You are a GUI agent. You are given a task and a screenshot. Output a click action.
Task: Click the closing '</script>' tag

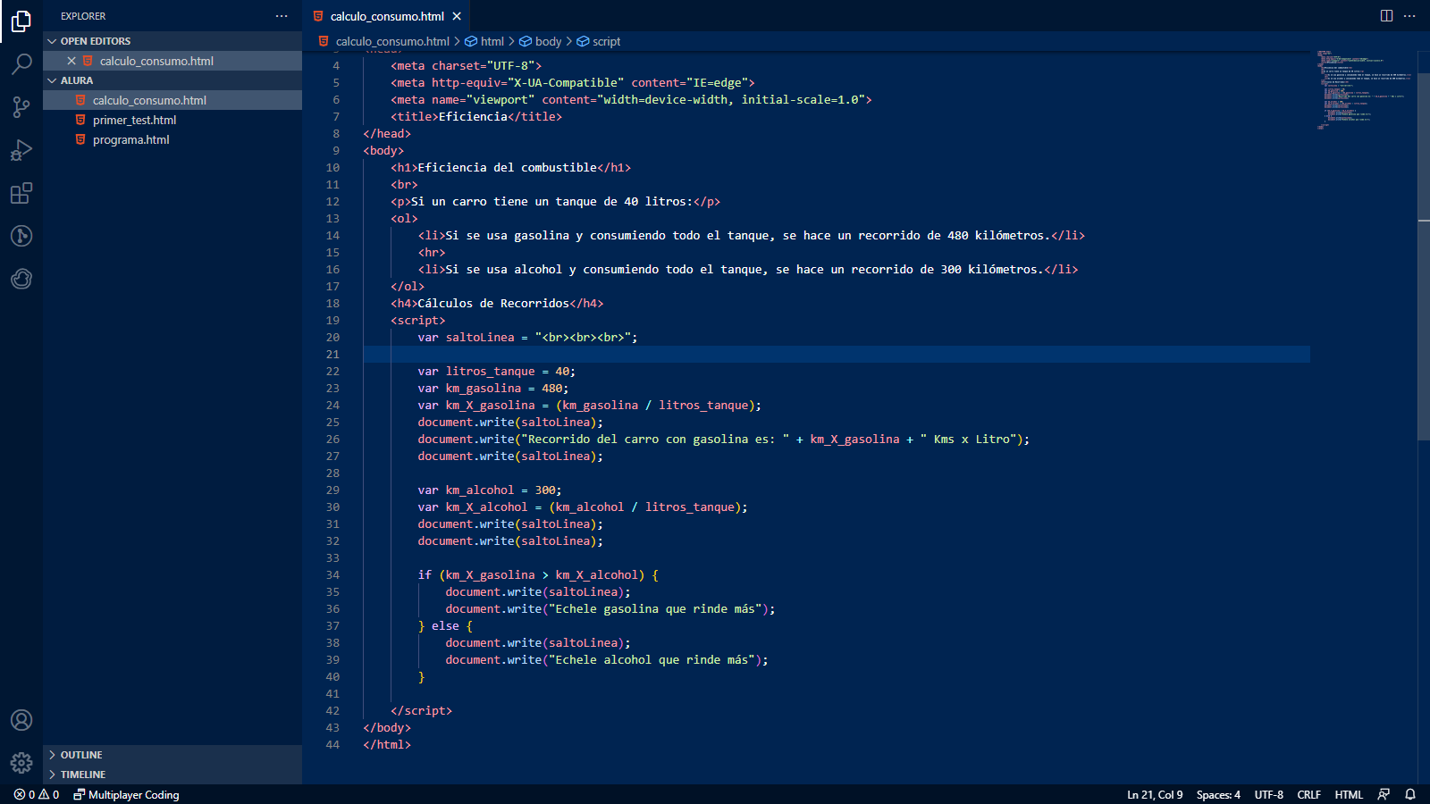pyautogui.click(x=421, y=710)
